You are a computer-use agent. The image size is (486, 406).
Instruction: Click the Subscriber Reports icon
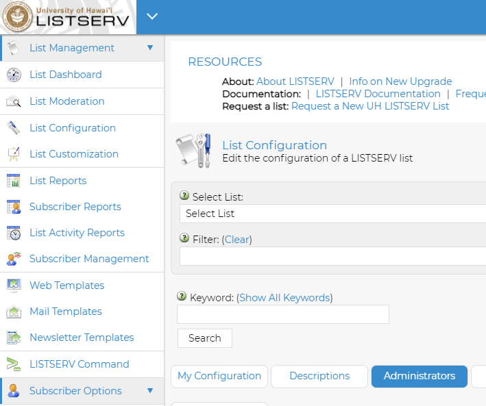(x=14, y=207)
